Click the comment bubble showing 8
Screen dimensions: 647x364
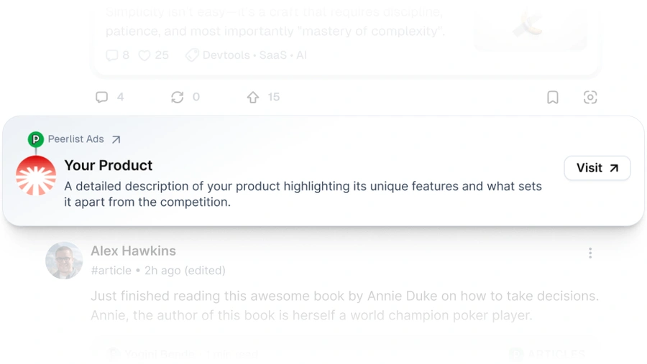[111, 55]
